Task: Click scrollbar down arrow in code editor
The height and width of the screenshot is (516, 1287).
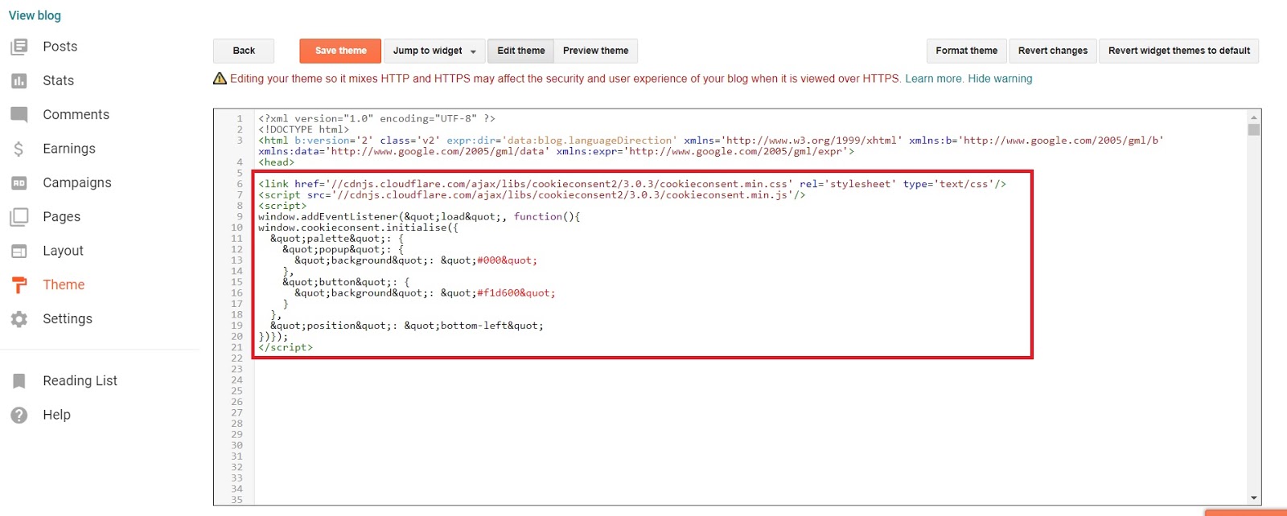Action: point(1254,498)
